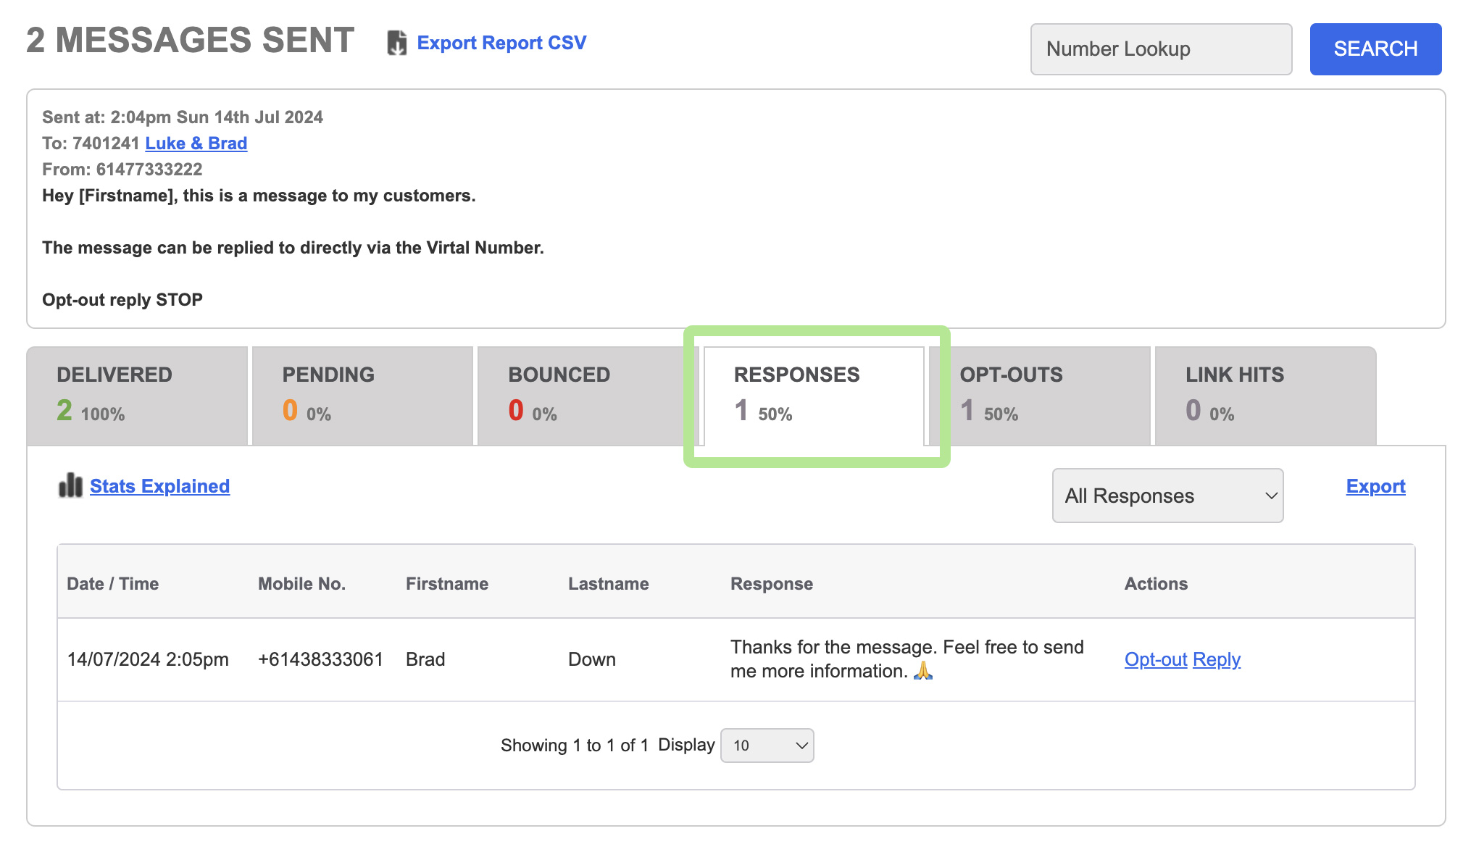Open the Export Report CSV link
1471x852 pixels.
501,43
